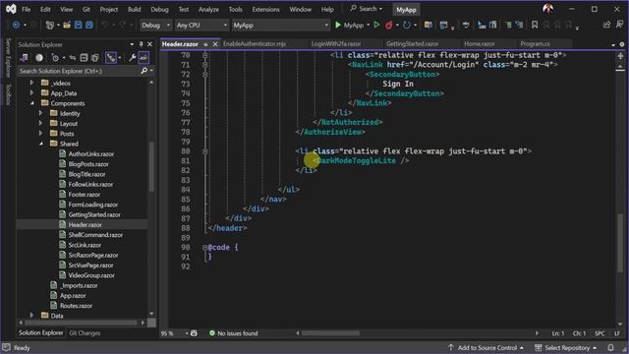Image resolution: width=629 pixels, height=354 pixels.
Task: Toggle outlining collapse box at line 80
Action: (x=205, y=151)
